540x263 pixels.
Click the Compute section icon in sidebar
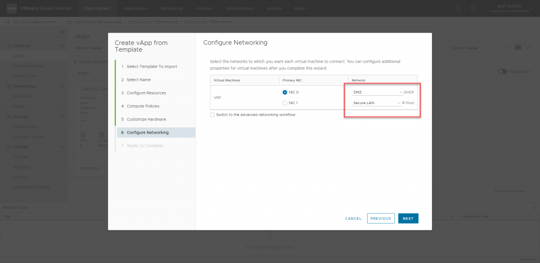(x=9, y=46)
